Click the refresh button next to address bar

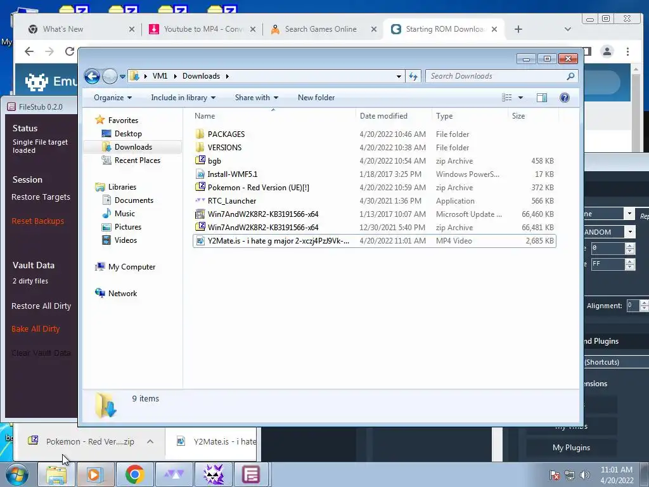click(x=413, y=76)
